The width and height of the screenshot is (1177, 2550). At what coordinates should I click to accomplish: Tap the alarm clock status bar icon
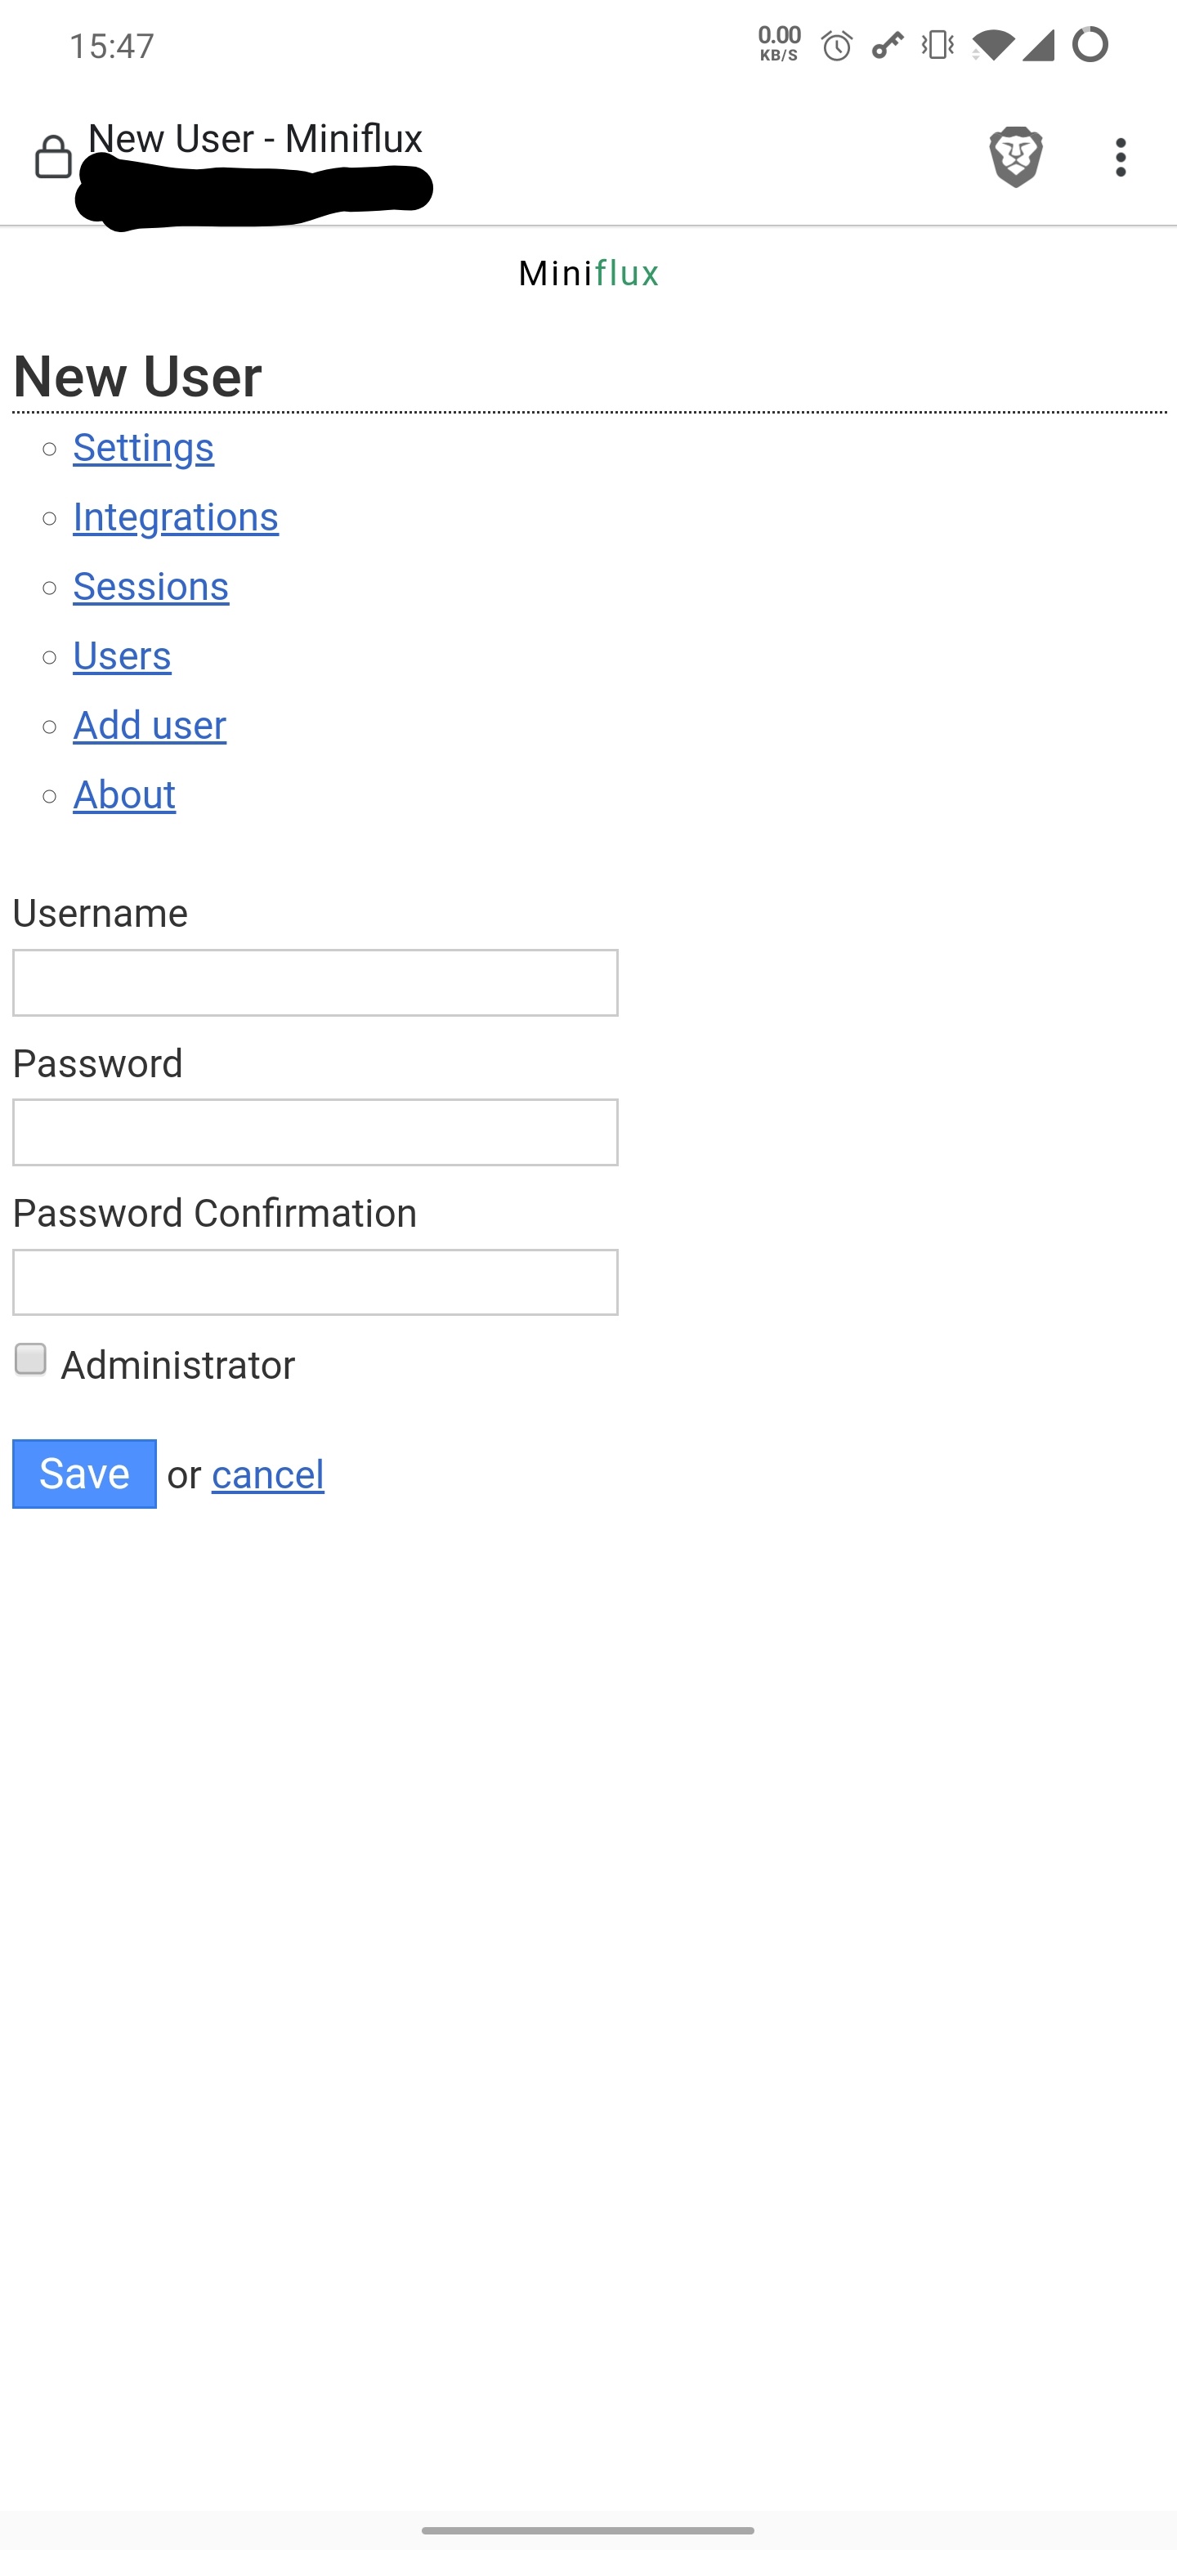tap(836, 43)
